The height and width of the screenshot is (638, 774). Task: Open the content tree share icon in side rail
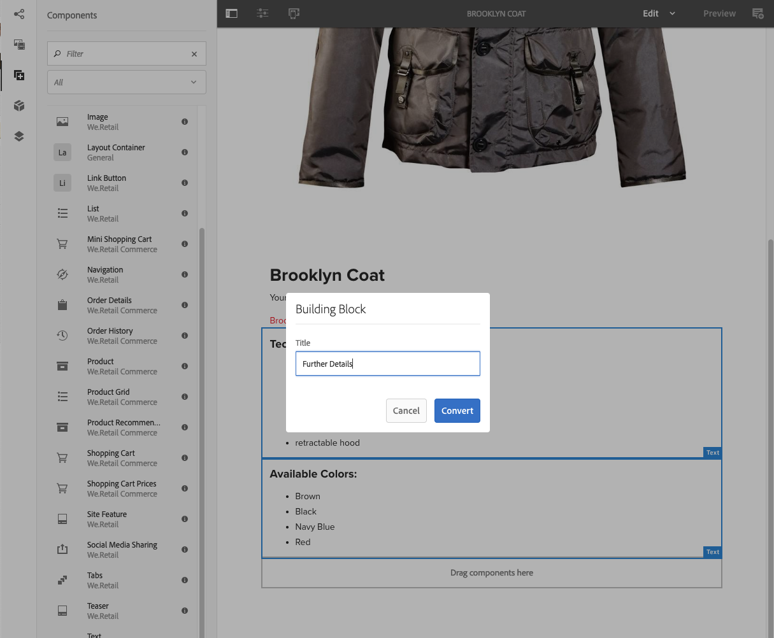coord(19,14)
